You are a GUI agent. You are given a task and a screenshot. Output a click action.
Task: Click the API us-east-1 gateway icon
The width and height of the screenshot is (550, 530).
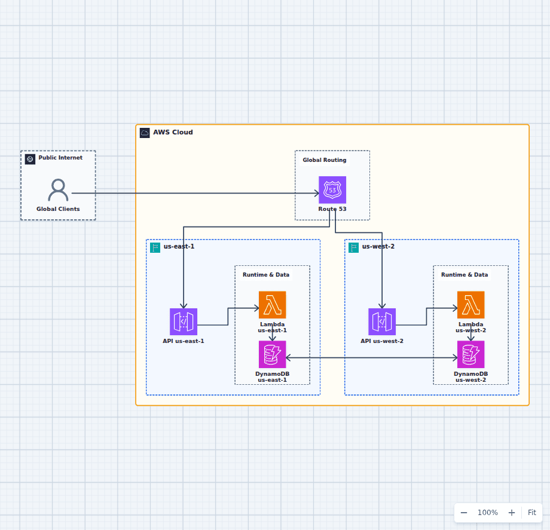184,322
